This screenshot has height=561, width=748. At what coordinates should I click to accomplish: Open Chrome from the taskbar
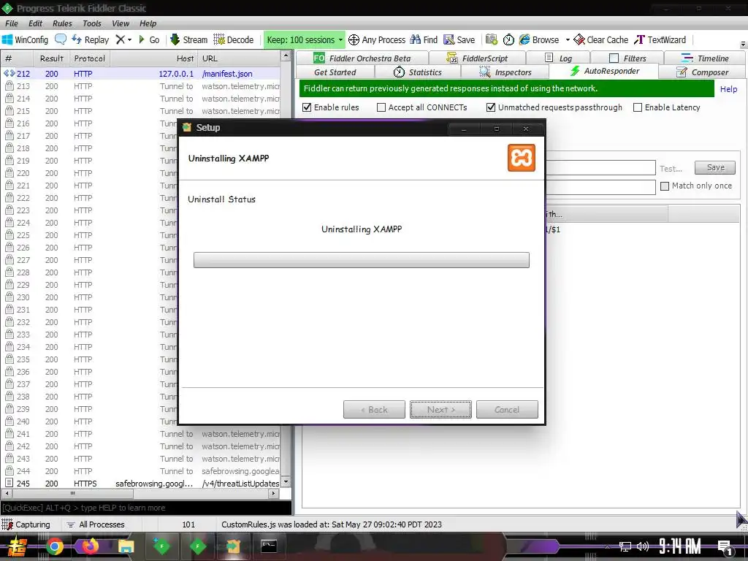pyautogui.click(x=54, y=546)
